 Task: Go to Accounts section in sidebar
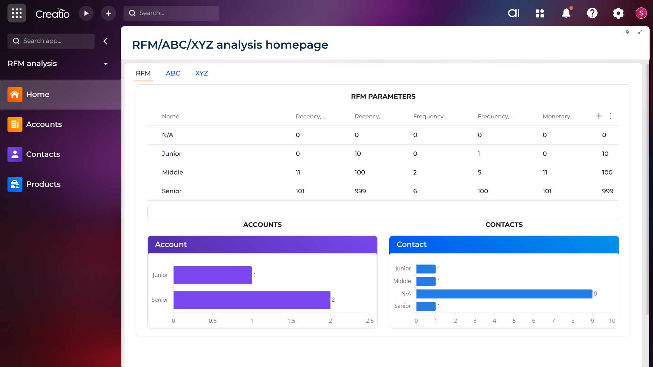[44, 124]
